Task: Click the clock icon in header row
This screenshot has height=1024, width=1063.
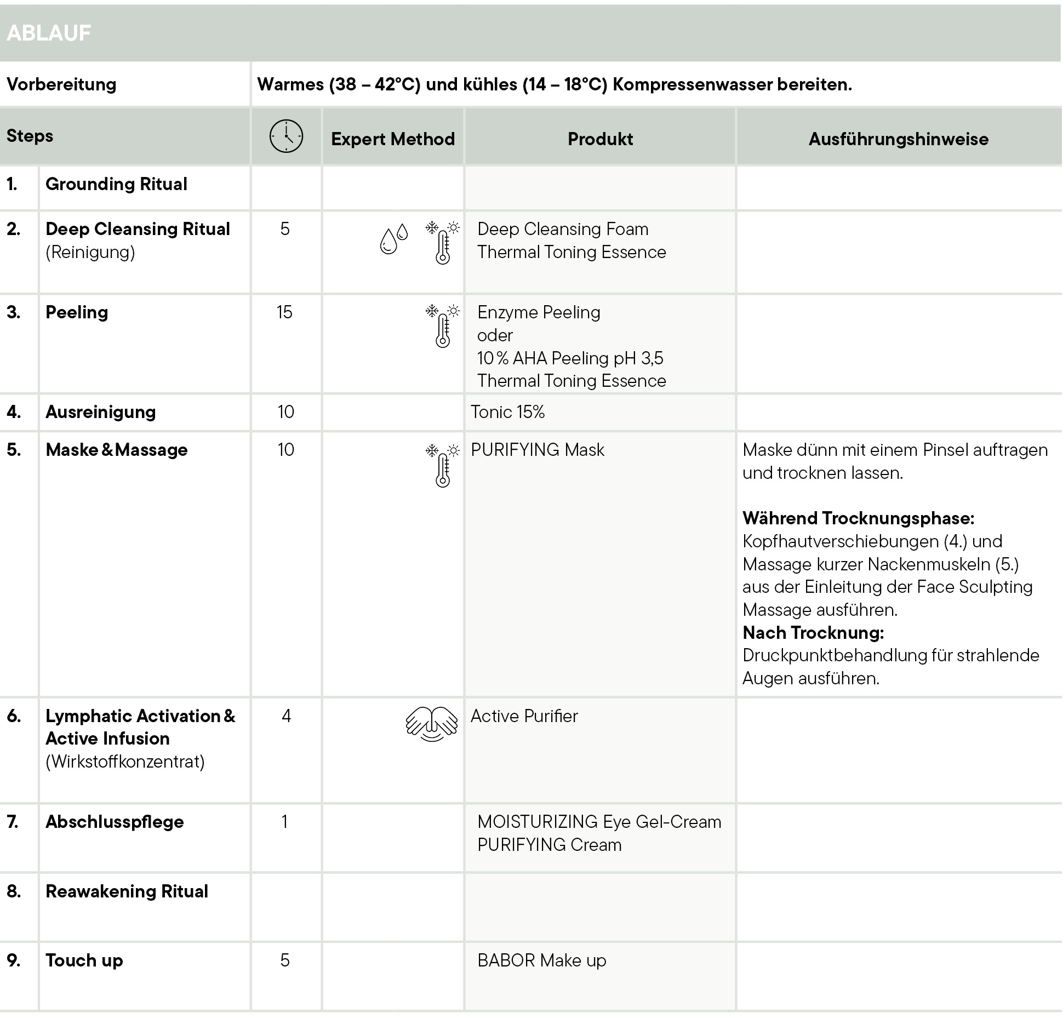Action: pos(286,136)
